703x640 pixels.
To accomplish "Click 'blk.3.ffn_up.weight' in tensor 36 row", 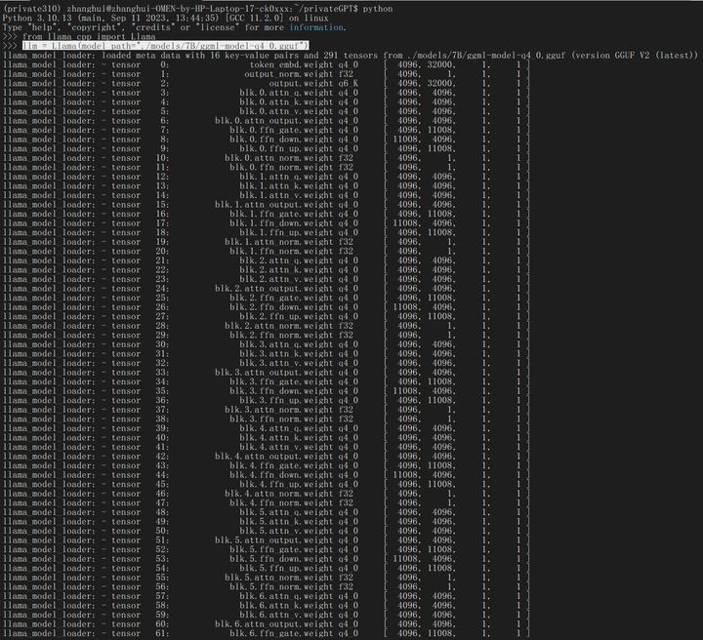I will coord(286,400).
